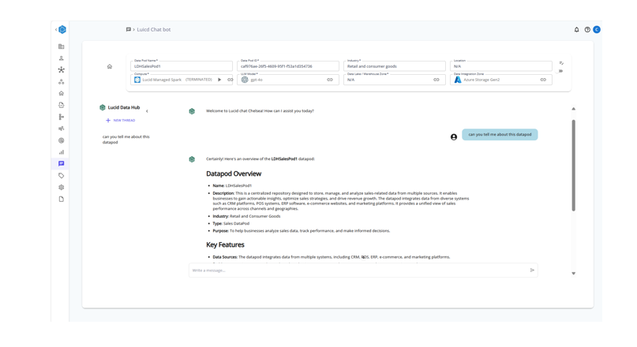Open thread 'can you tell me about this datapod'

pyautogui.click(x=126, y=140)
